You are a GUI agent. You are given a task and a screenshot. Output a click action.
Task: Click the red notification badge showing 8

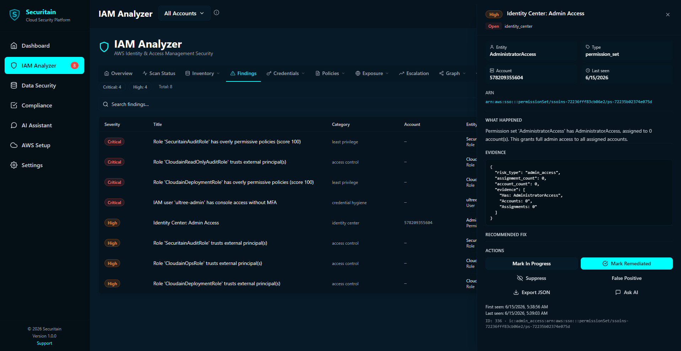click(x=75, y=65)
